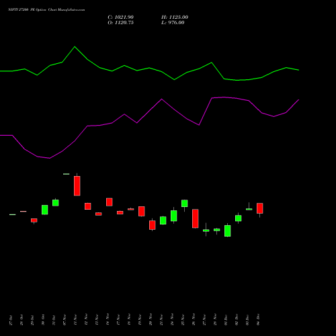
Task: Click the 17 Nov date label
Action: [118, 320]
